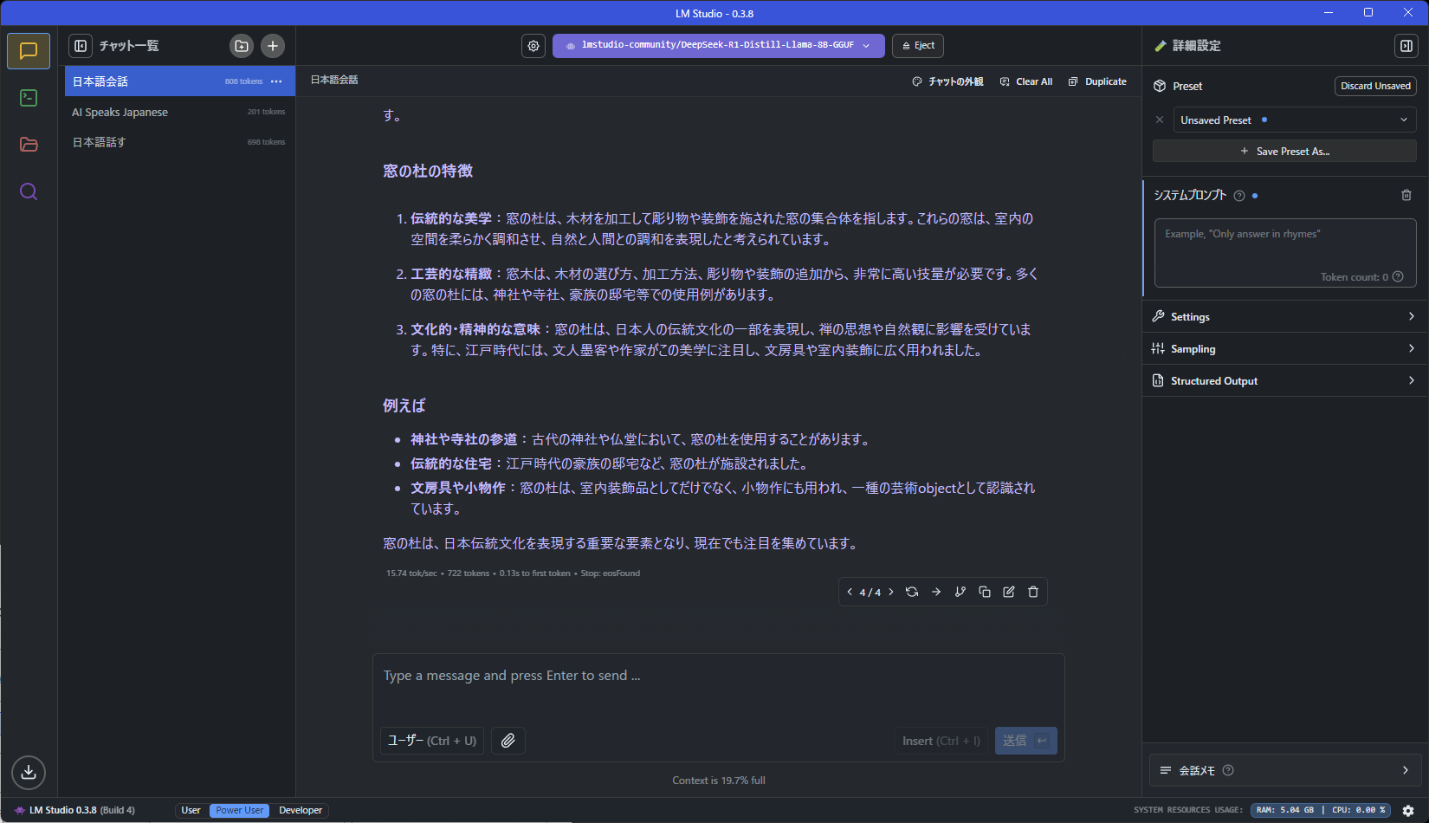Collapse the 詳細設定 side panel
Screen dimensions: 1429x823
[x=1406, y=46]
